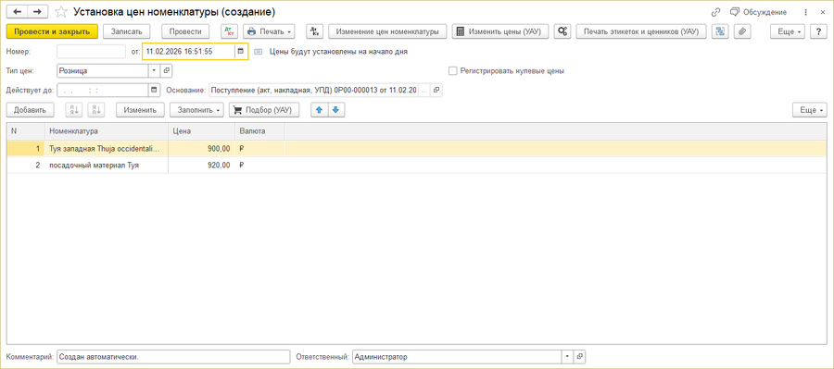
Task: Click Валюта column header
Action: click(259, 131)
